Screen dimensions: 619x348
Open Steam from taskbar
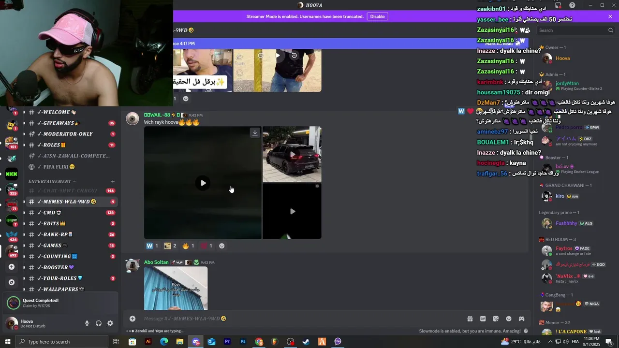pyautogui.click(x=306, y=342)
